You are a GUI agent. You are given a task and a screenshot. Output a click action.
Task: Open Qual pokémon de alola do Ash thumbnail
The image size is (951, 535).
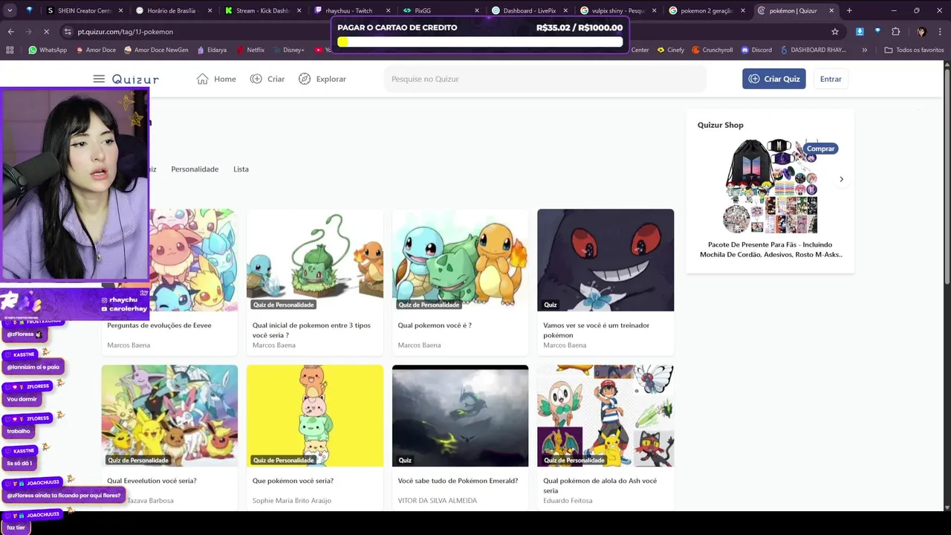point(606,415)
